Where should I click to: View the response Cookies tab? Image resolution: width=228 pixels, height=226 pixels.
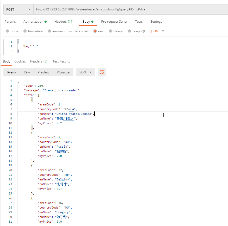point(20,61)
